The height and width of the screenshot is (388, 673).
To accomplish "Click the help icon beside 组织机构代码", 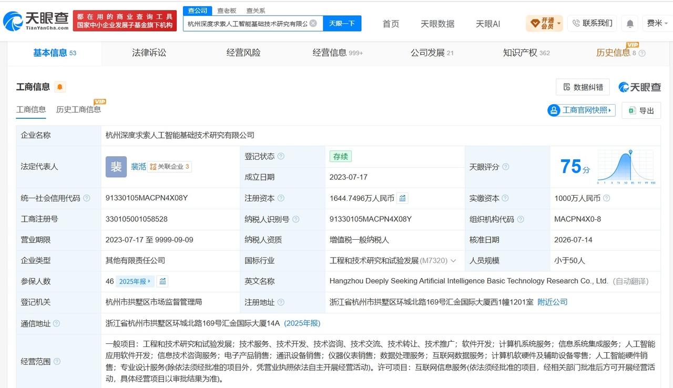I will [x=521, y=219].
